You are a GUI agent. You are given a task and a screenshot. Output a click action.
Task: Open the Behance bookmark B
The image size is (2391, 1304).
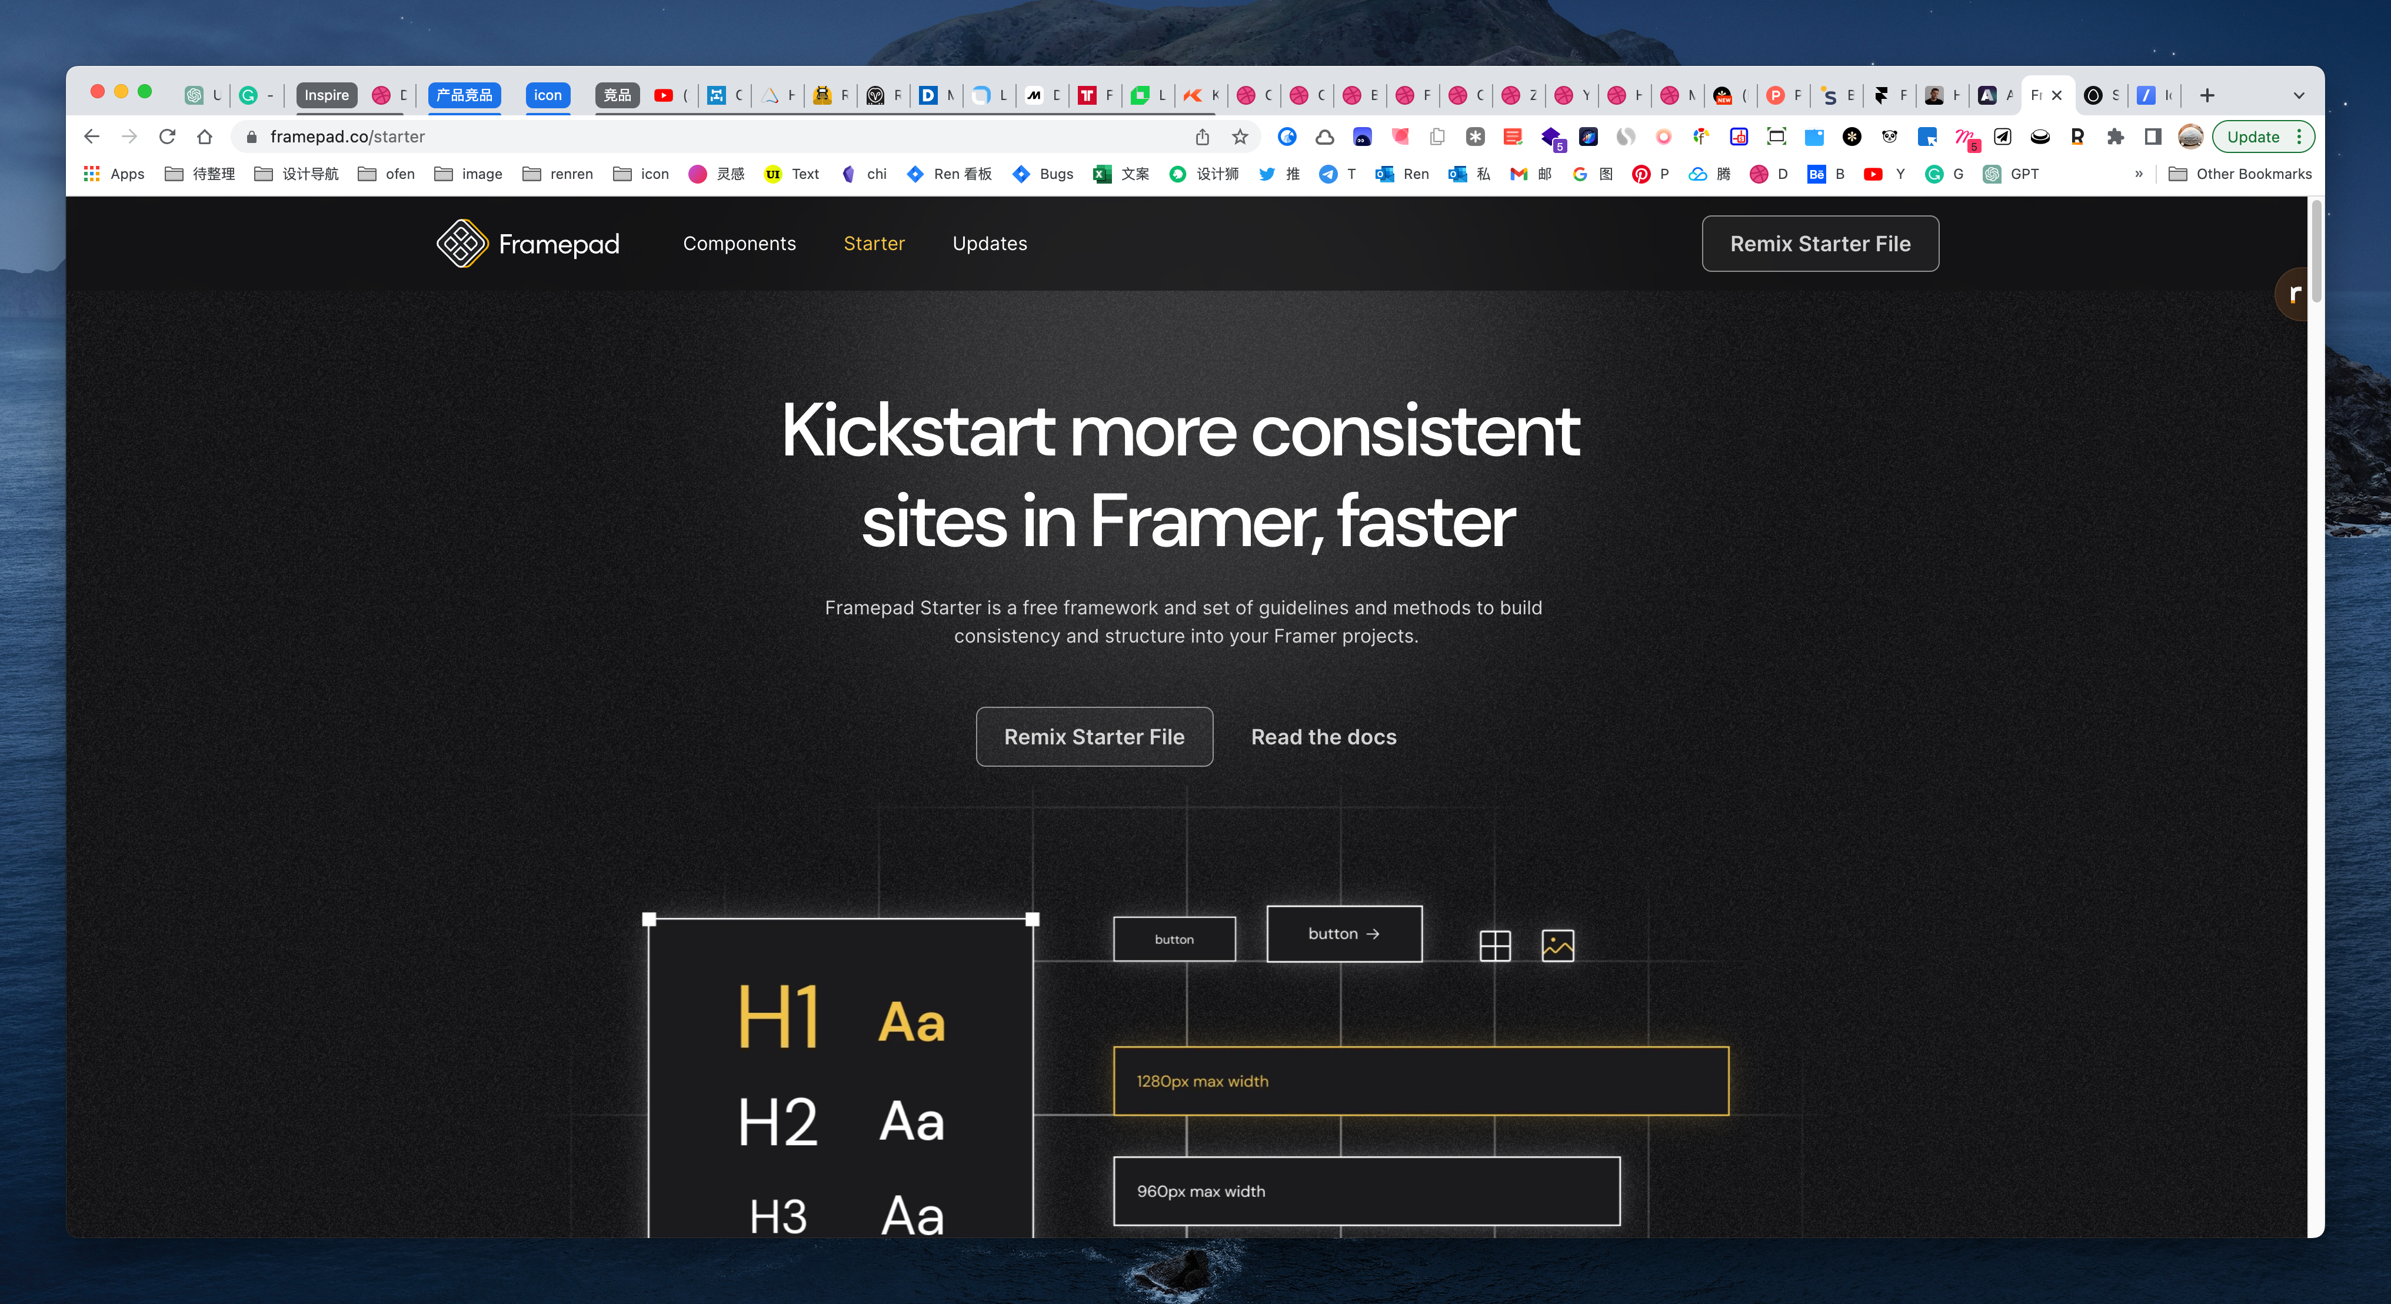tap(1826, 174)
